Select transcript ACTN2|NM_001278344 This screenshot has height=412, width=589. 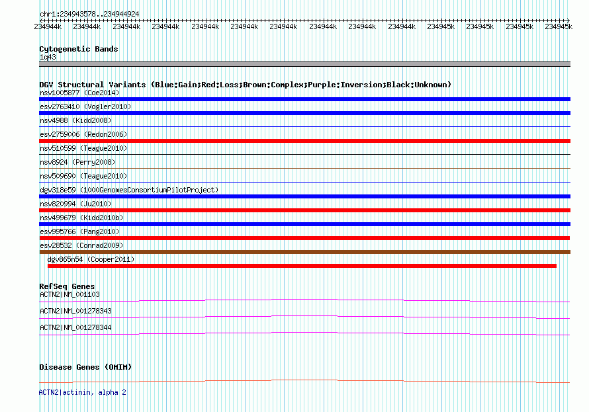pos(75,327)
